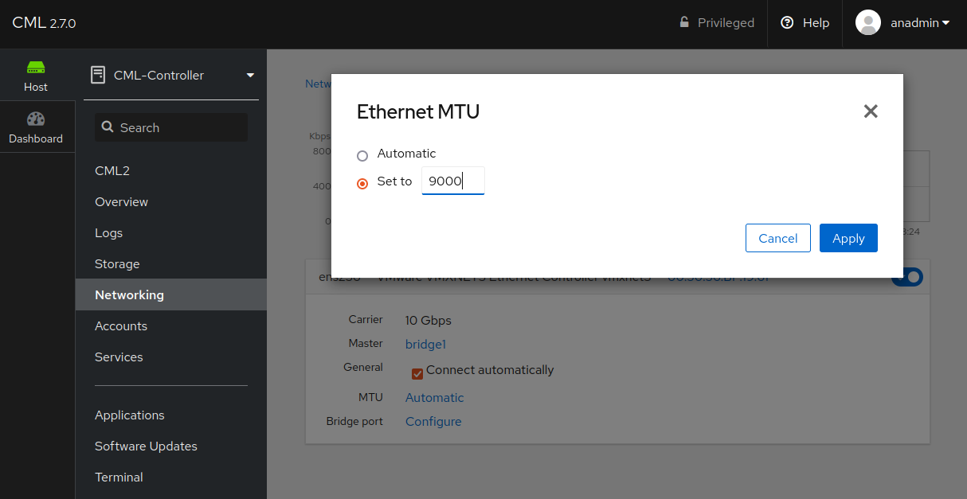Cancel the Ethernet MTU dialog
This screenshot has width=967, height=499.
tap(777, 237)
